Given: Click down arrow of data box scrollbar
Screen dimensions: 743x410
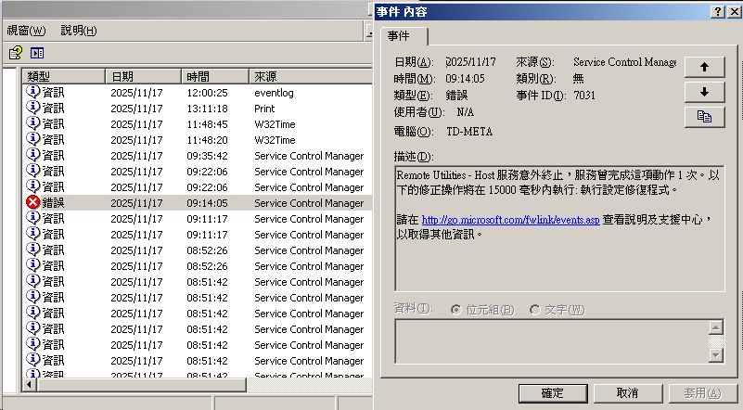Looking at the screenshot, I should (715, 355).
